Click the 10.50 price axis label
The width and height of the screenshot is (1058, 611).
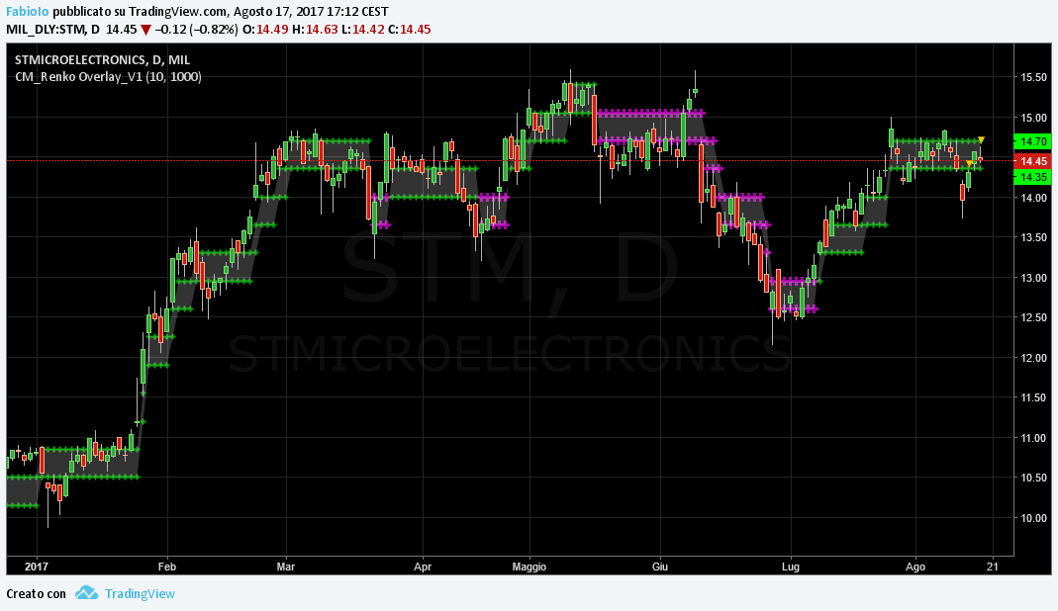point(1033,479)
